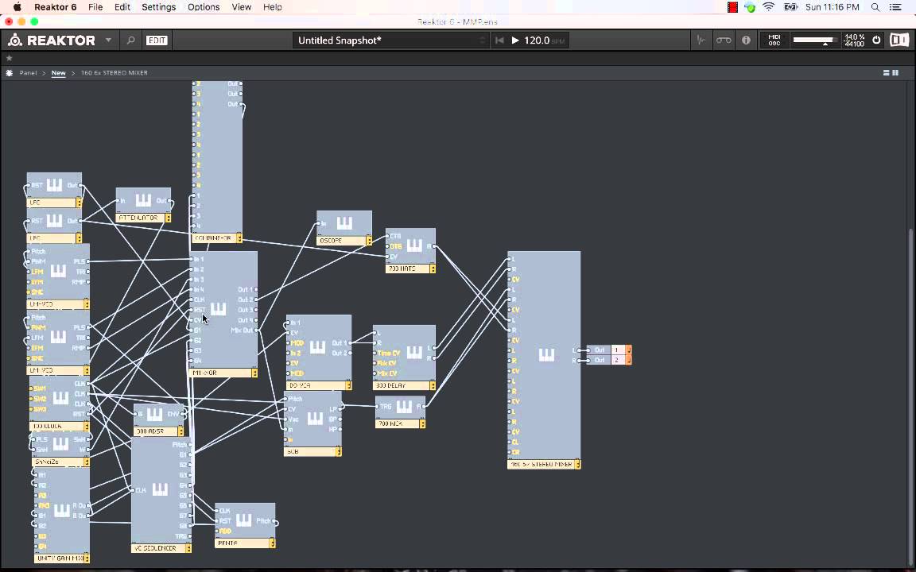Screen dimensions: 916x572
Task: Select the VC SEQUENCER module label
Action: coord(162,549)
